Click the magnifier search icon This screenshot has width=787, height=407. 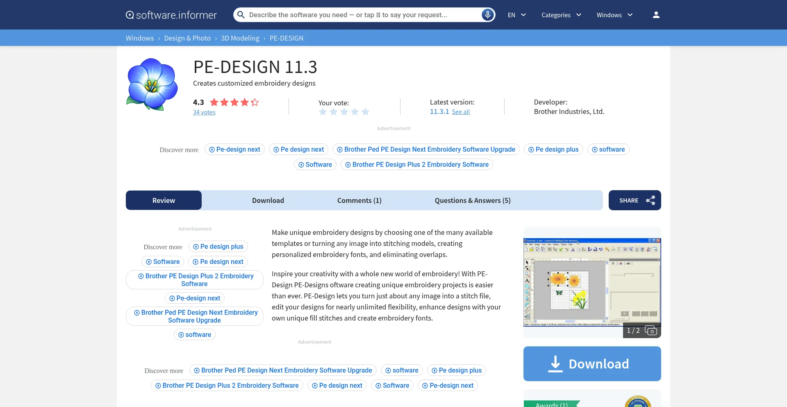(x=241, y=15)
